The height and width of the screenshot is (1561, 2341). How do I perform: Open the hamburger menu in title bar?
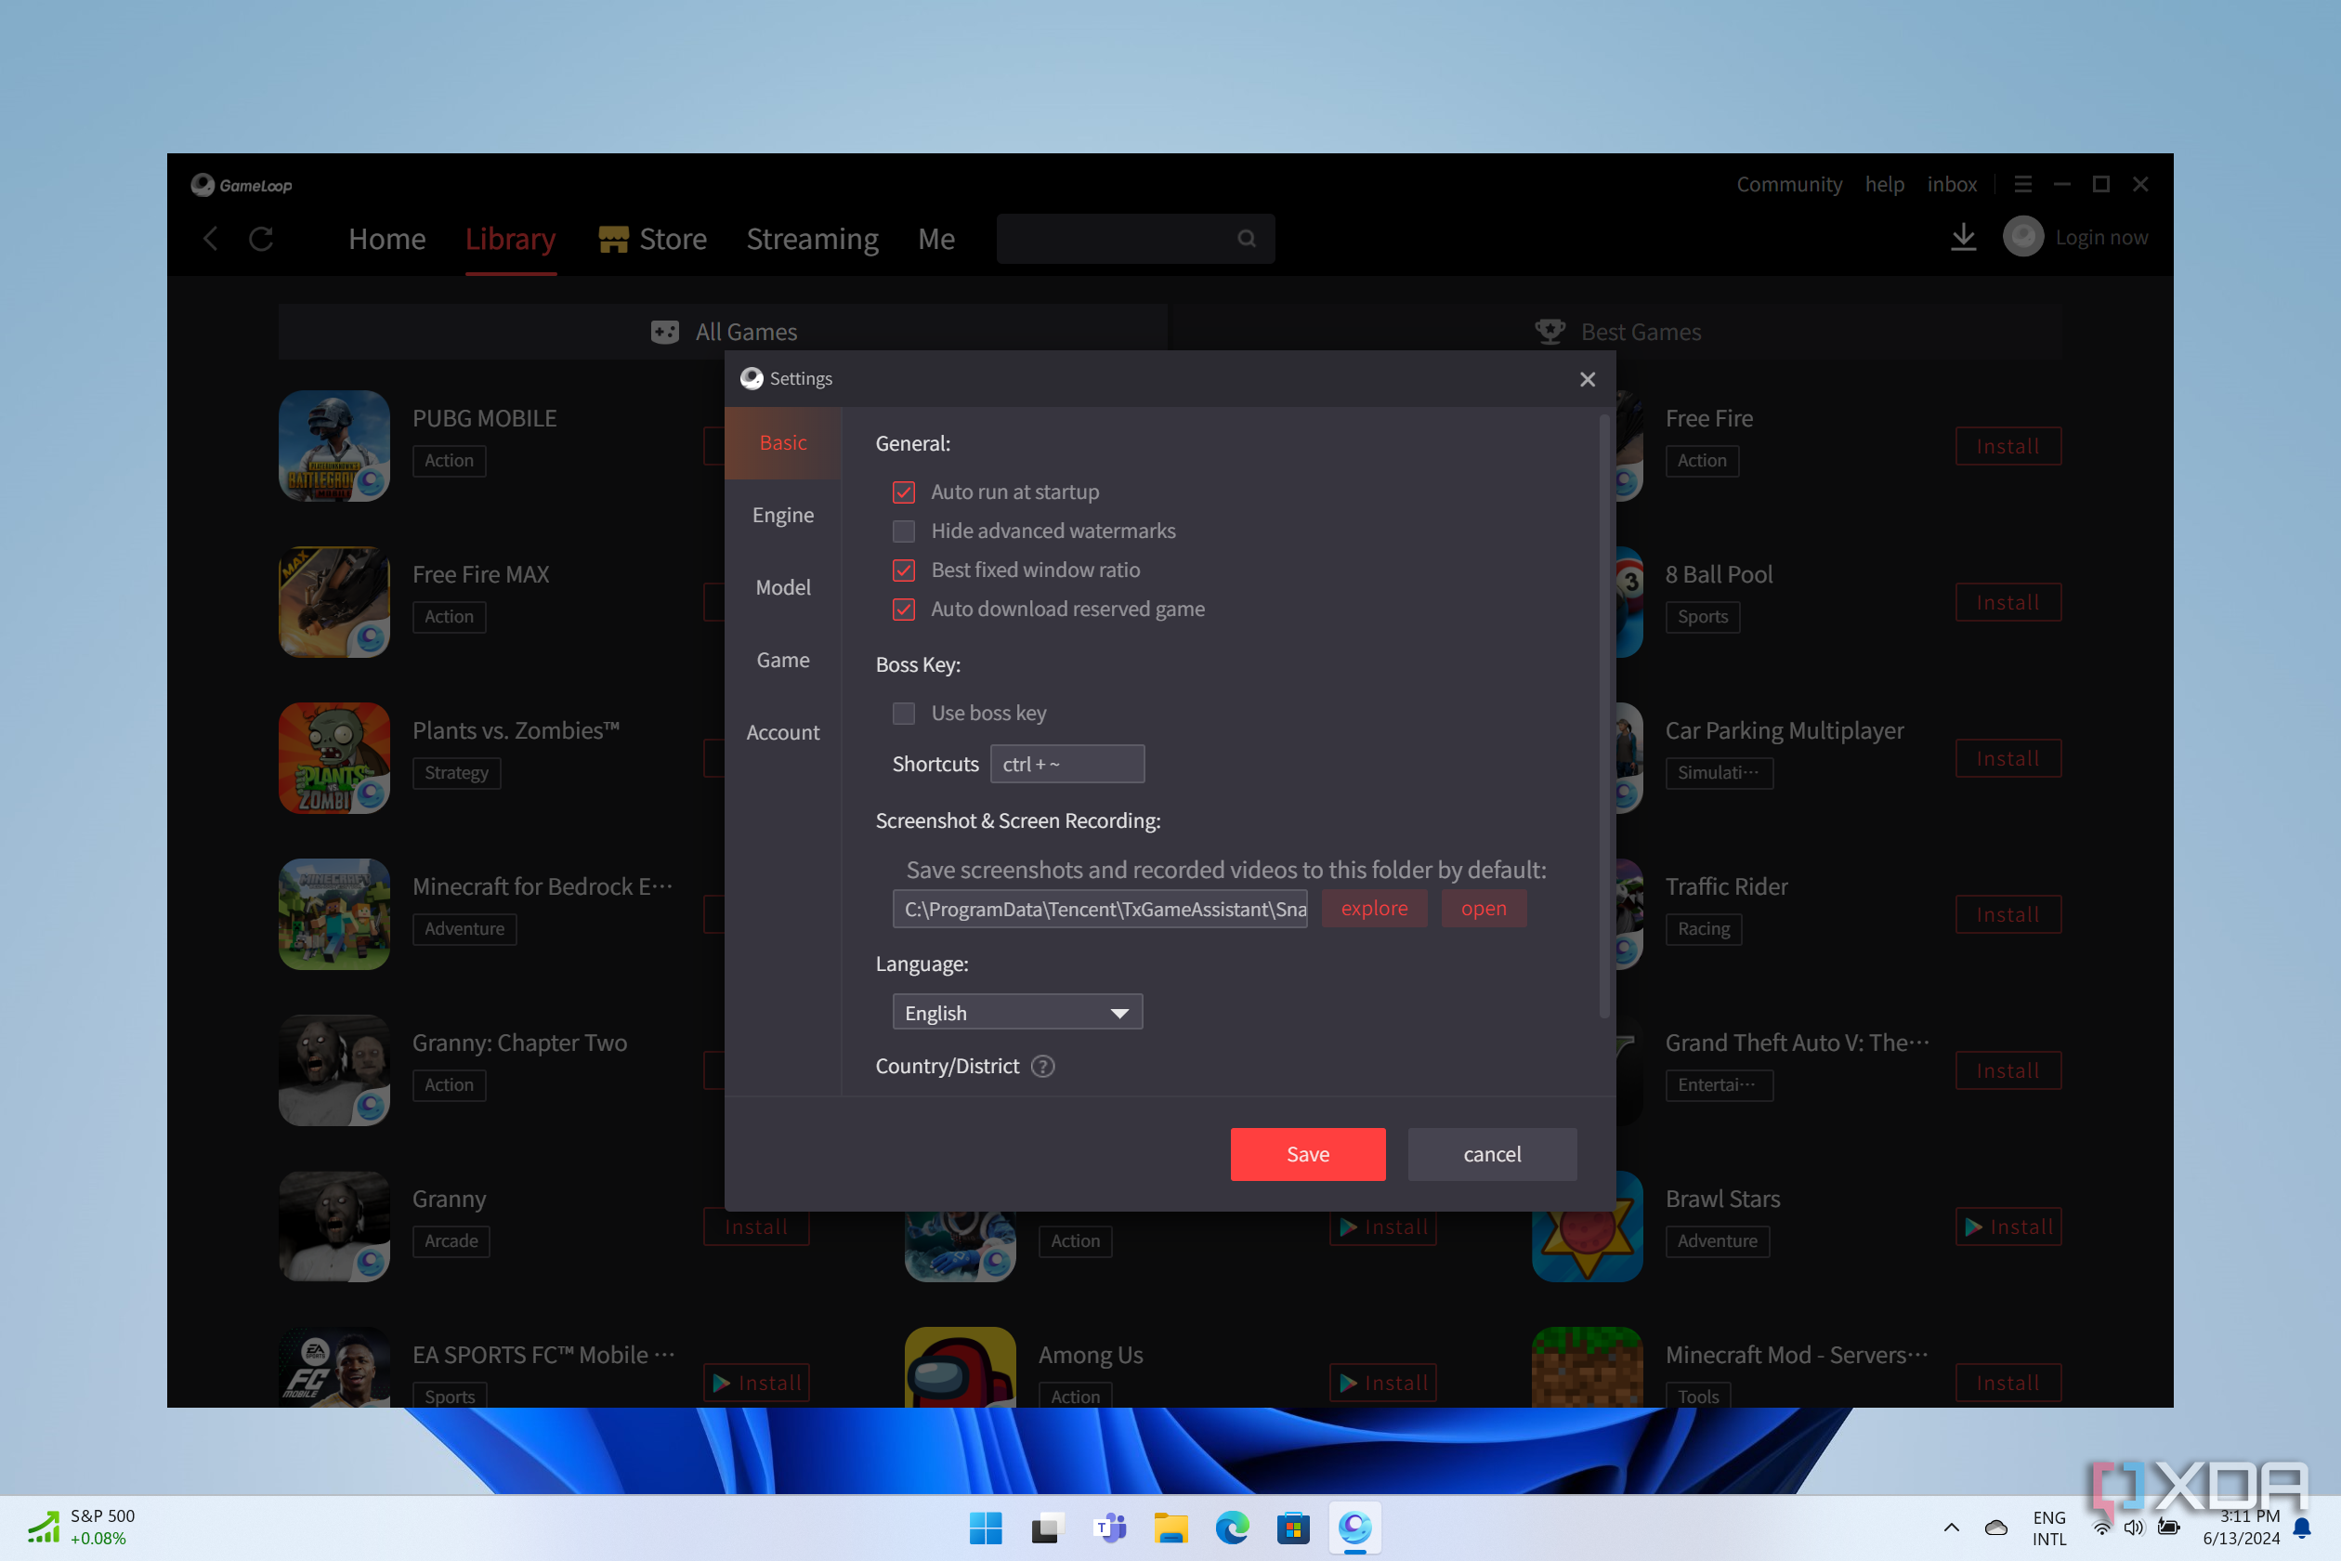point(2022,184)
